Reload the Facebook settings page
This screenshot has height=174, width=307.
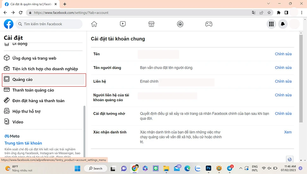point(21,13)
